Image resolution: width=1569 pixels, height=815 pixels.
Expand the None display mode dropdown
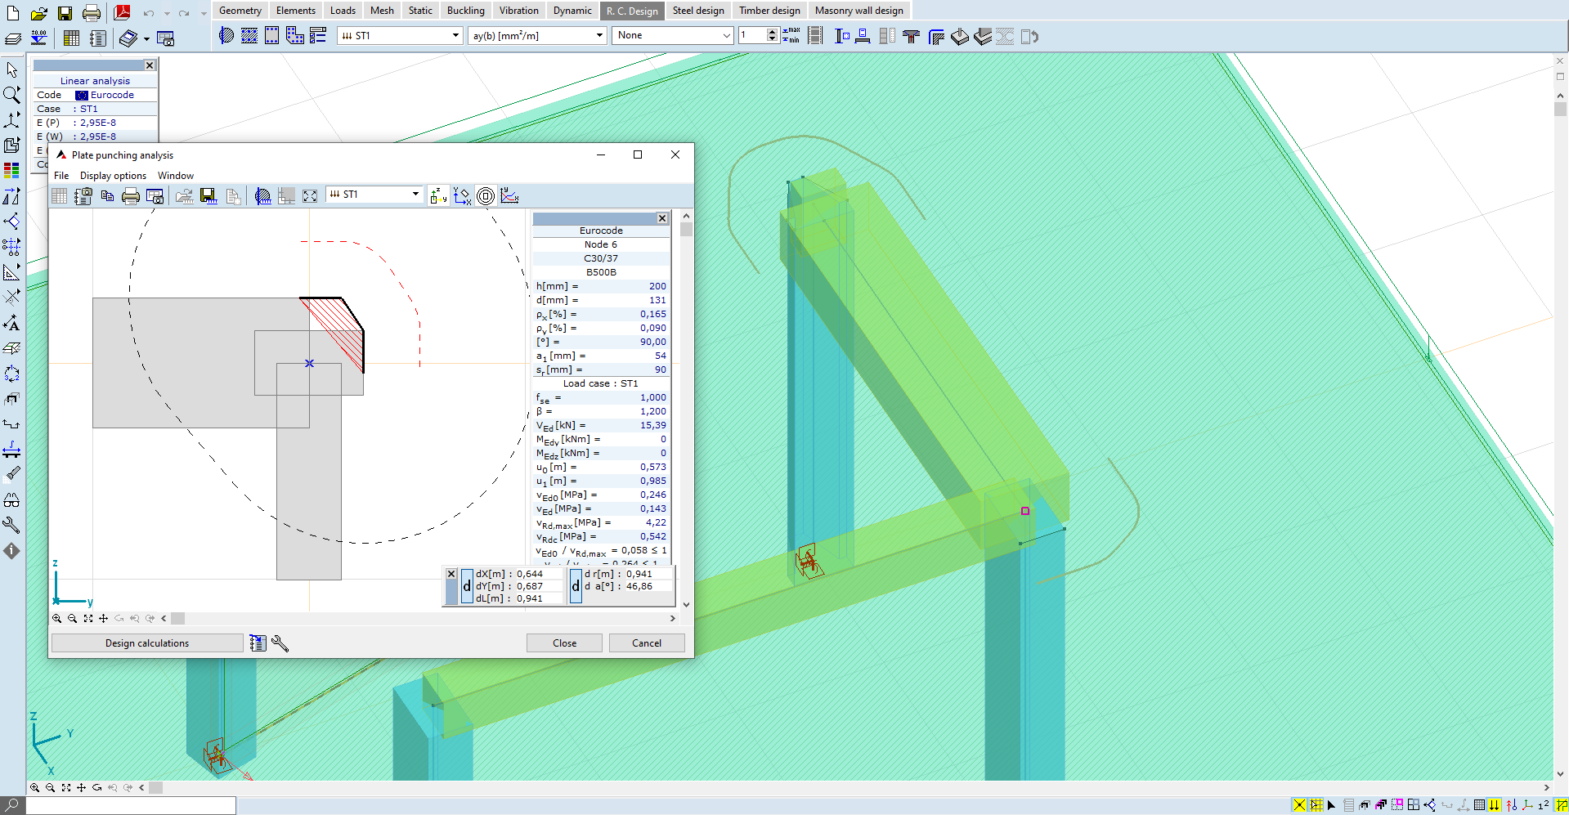pos(726,36)
